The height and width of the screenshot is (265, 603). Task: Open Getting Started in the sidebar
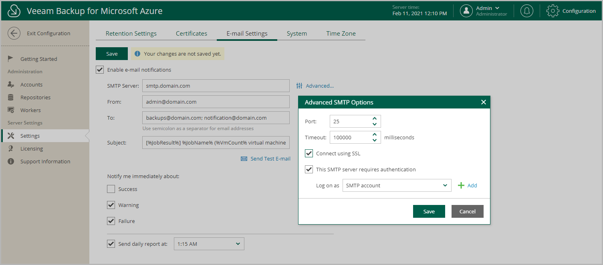[39, 59]
